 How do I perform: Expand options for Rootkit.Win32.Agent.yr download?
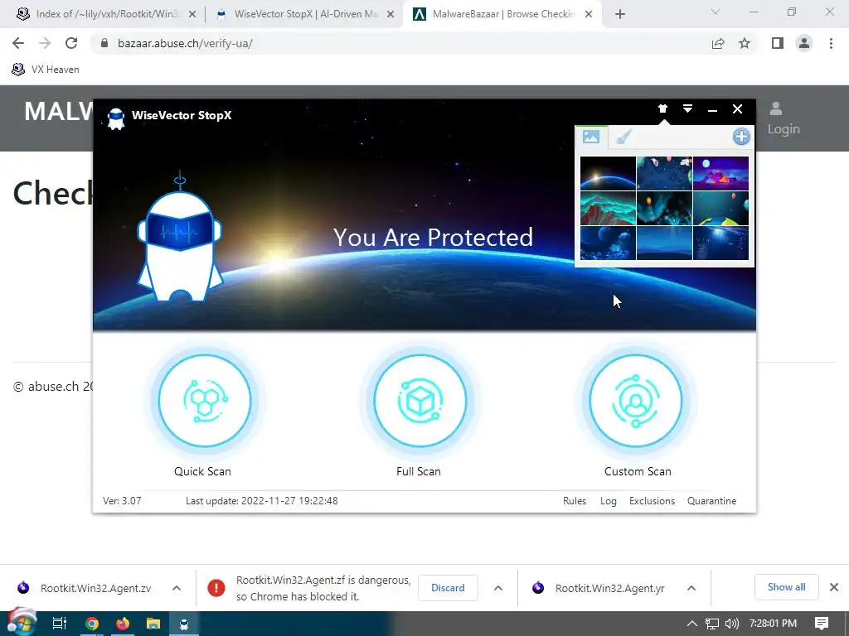691,588
